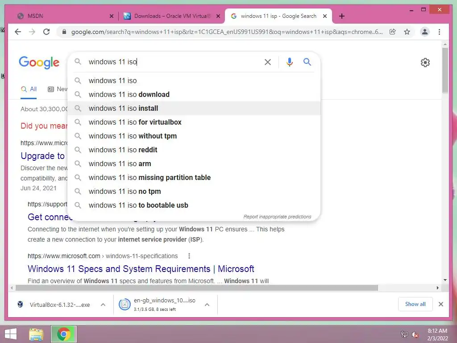This screenshot has width=457, height=343.
Task: Choose suggestion "windows 11 iso missing partition table"
Action: 194,178
